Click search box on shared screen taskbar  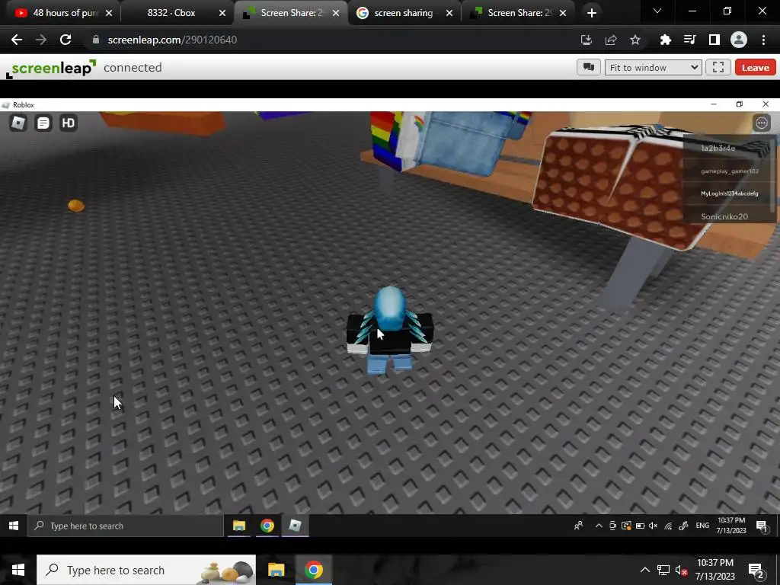coord(127,526)
